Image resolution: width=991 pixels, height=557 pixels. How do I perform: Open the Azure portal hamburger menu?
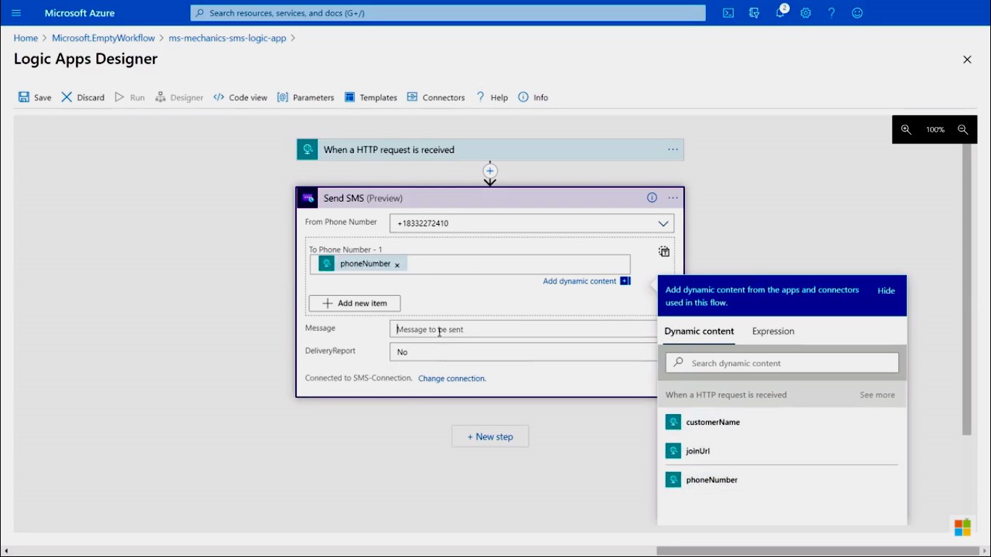tap(16, 13)
